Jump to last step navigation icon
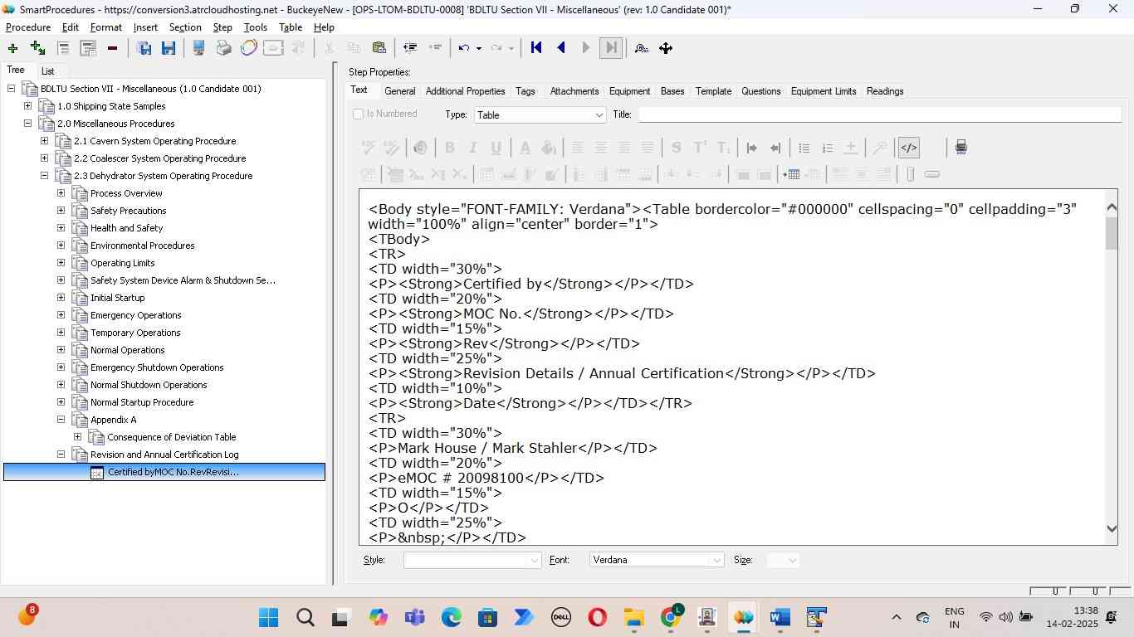This screenshot has height=637, width=1134. [x=610, y=48]
